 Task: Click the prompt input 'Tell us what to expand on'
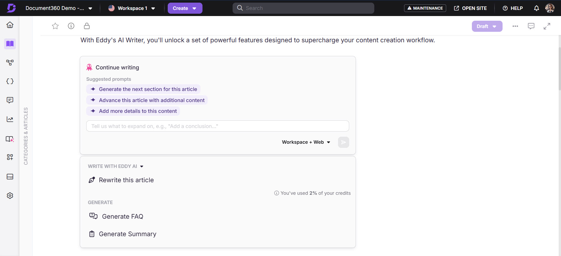[x=218, y=126]
